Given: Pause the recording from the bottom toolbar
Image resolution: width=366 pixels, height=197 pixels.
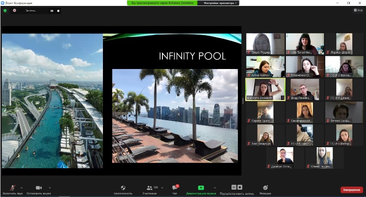Looking at the screenshot, I should [x=234, y=187].
